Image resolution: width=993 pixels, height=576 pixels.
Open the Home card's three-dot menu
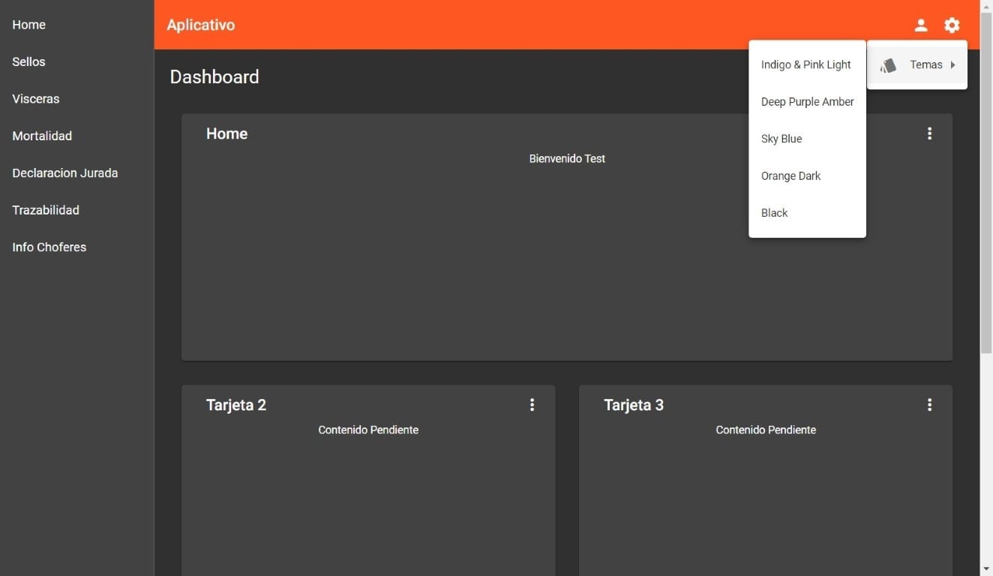[929, 133]
